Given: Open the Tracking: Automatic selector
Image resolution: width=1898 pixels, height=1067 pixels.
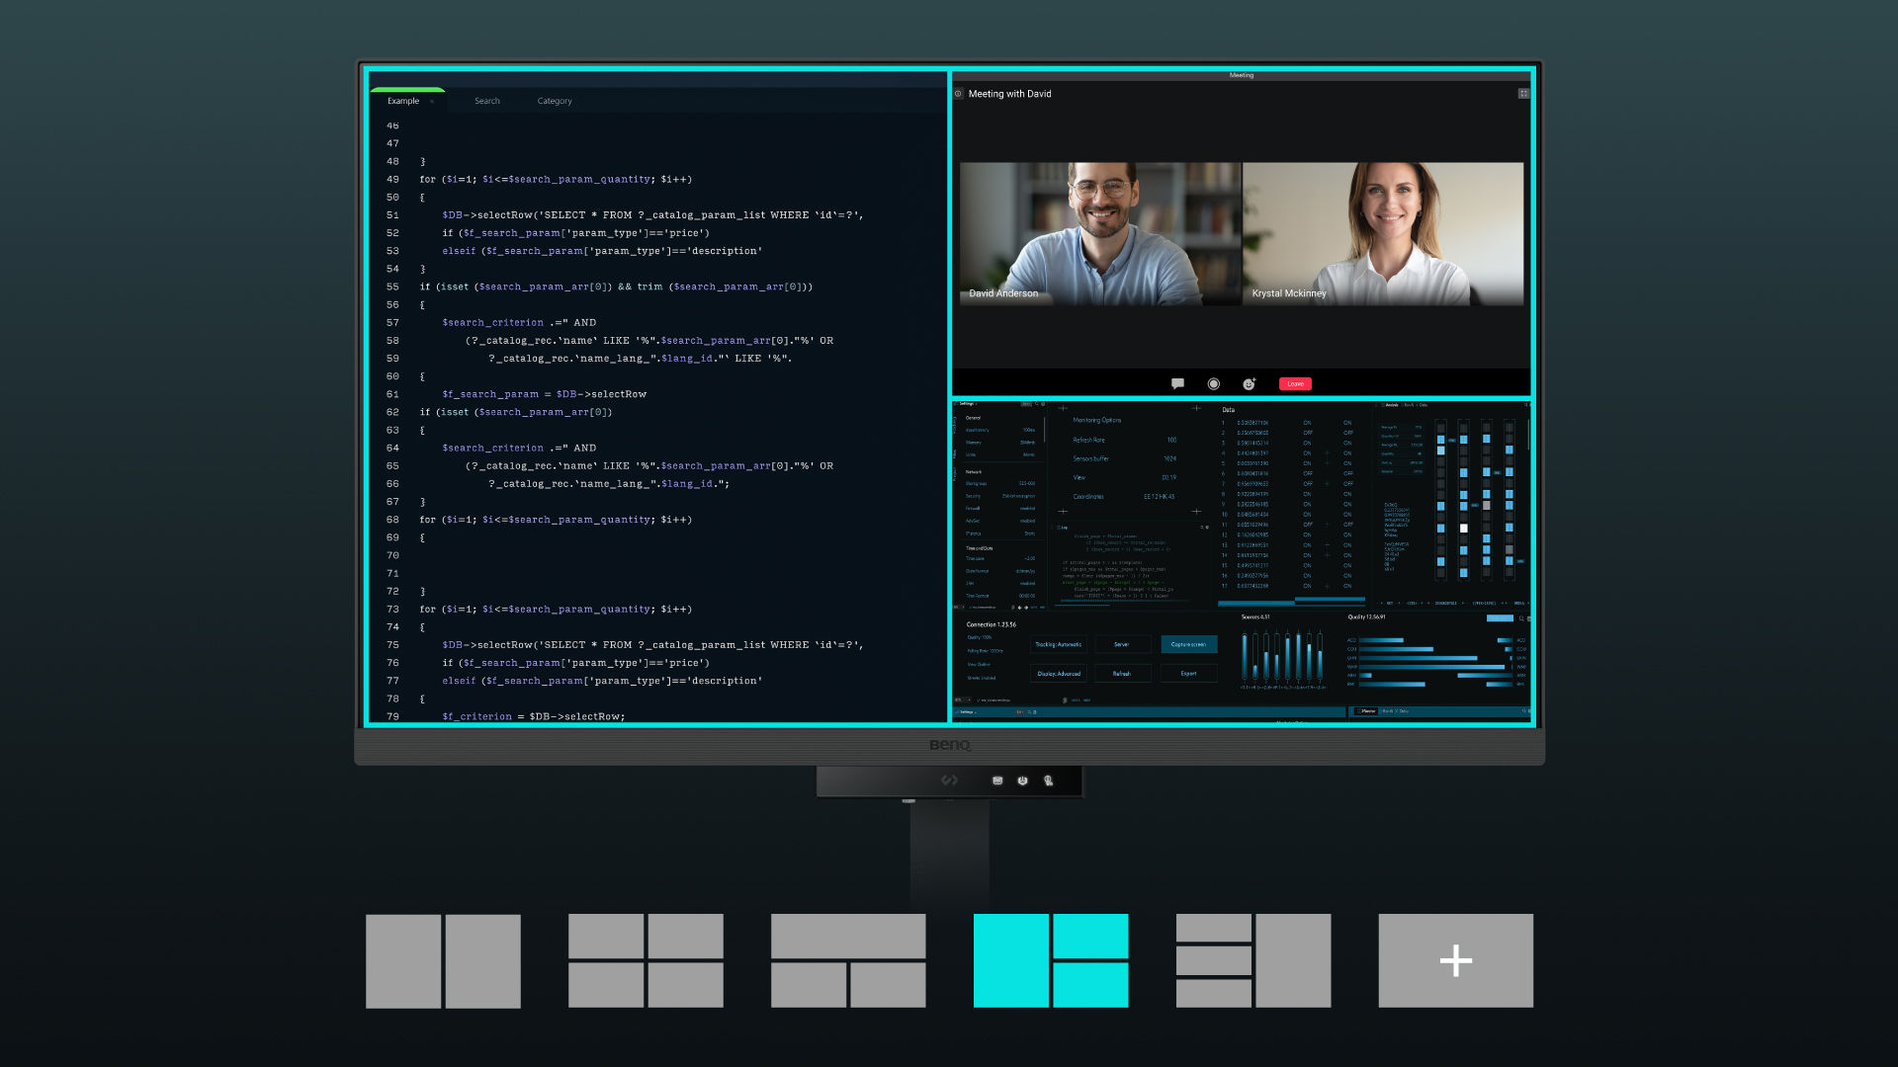Looking at the screenshot, I should pos(1058,644).
